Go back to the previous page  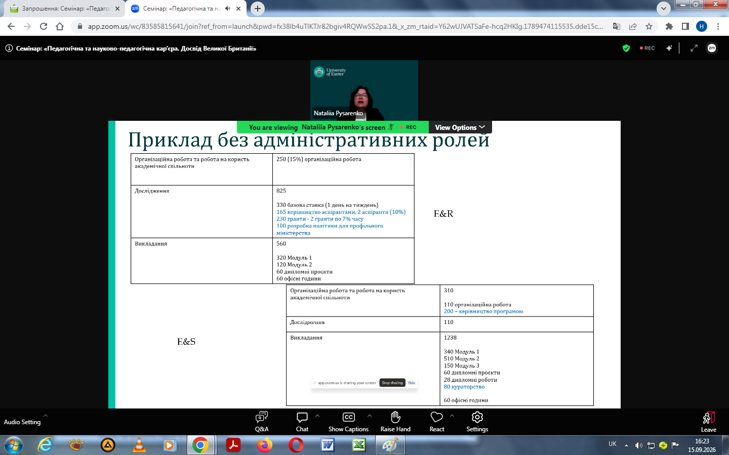click(x=11, y=26)
